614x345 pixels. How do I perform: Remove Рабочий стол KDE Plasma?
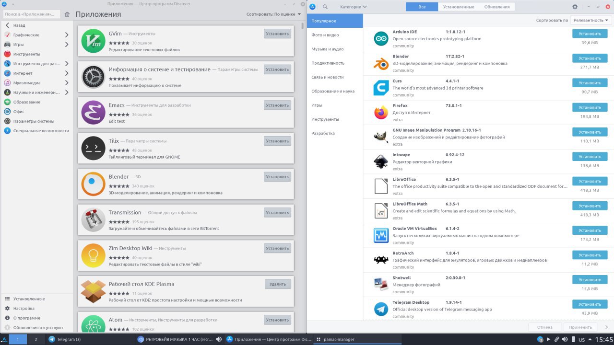tap(278, 284)
